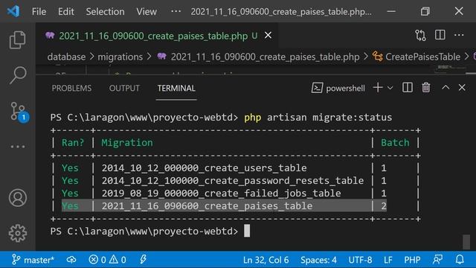Image resolution: width=476 pixels, height=268 pixels.
Task: Click Ln 32, Col 6 cursor position
Action: (x=266, y=260)
